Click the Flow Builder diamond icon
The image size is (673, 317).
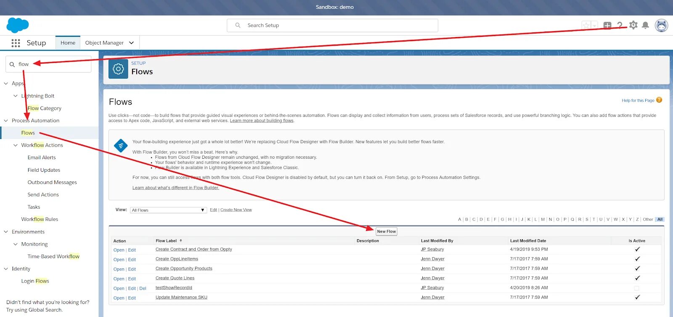[x=121, y=146]
